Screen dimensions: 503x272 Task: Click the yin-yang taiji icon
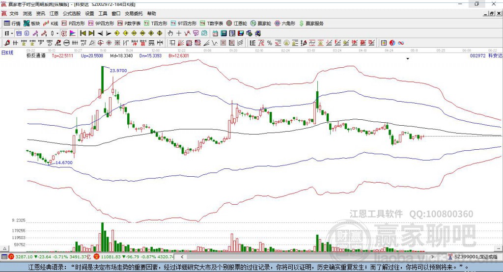click(x=392, y=43)
